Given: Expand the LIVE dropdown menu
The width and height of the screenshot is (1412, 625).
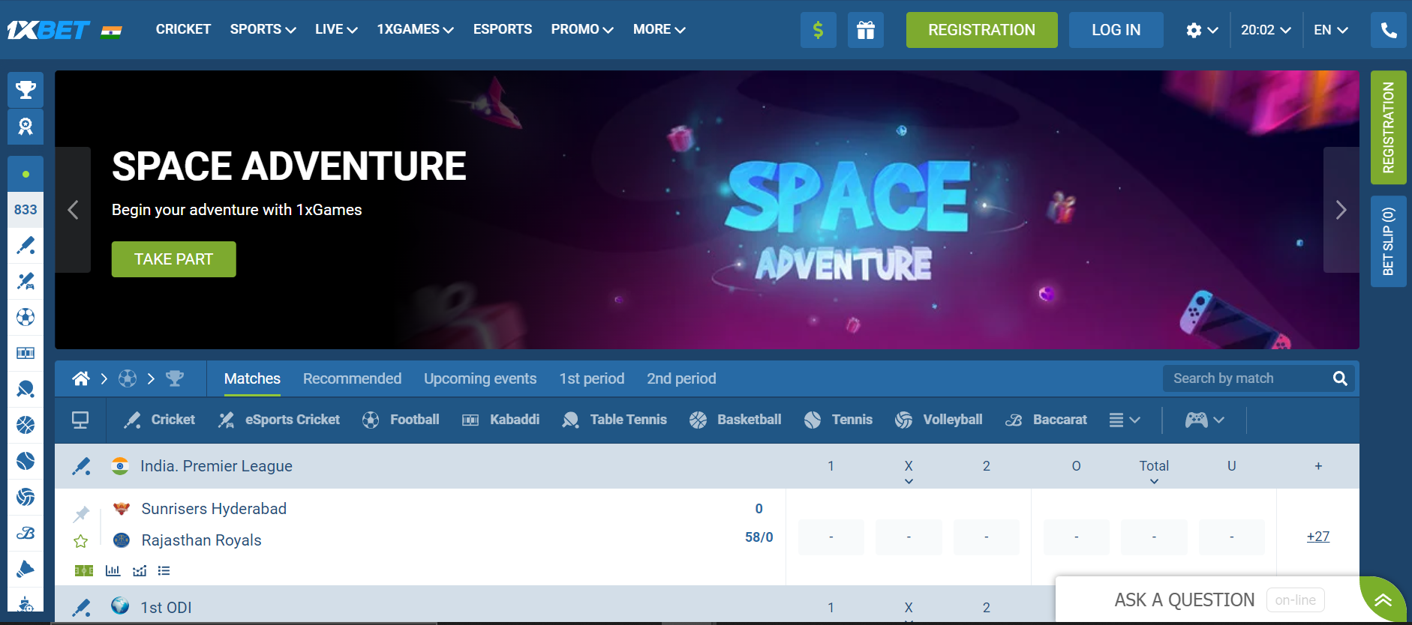Looking at the screenshot, I should point(336,29).
